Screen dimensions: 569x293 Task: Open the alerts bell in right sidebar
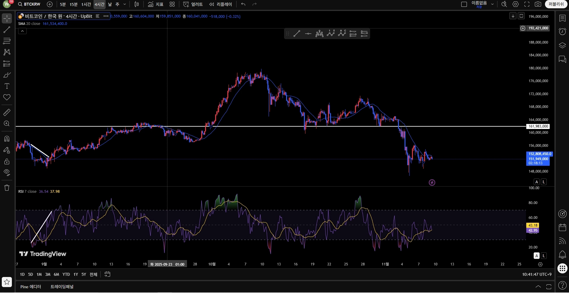(x=562, y=254)
